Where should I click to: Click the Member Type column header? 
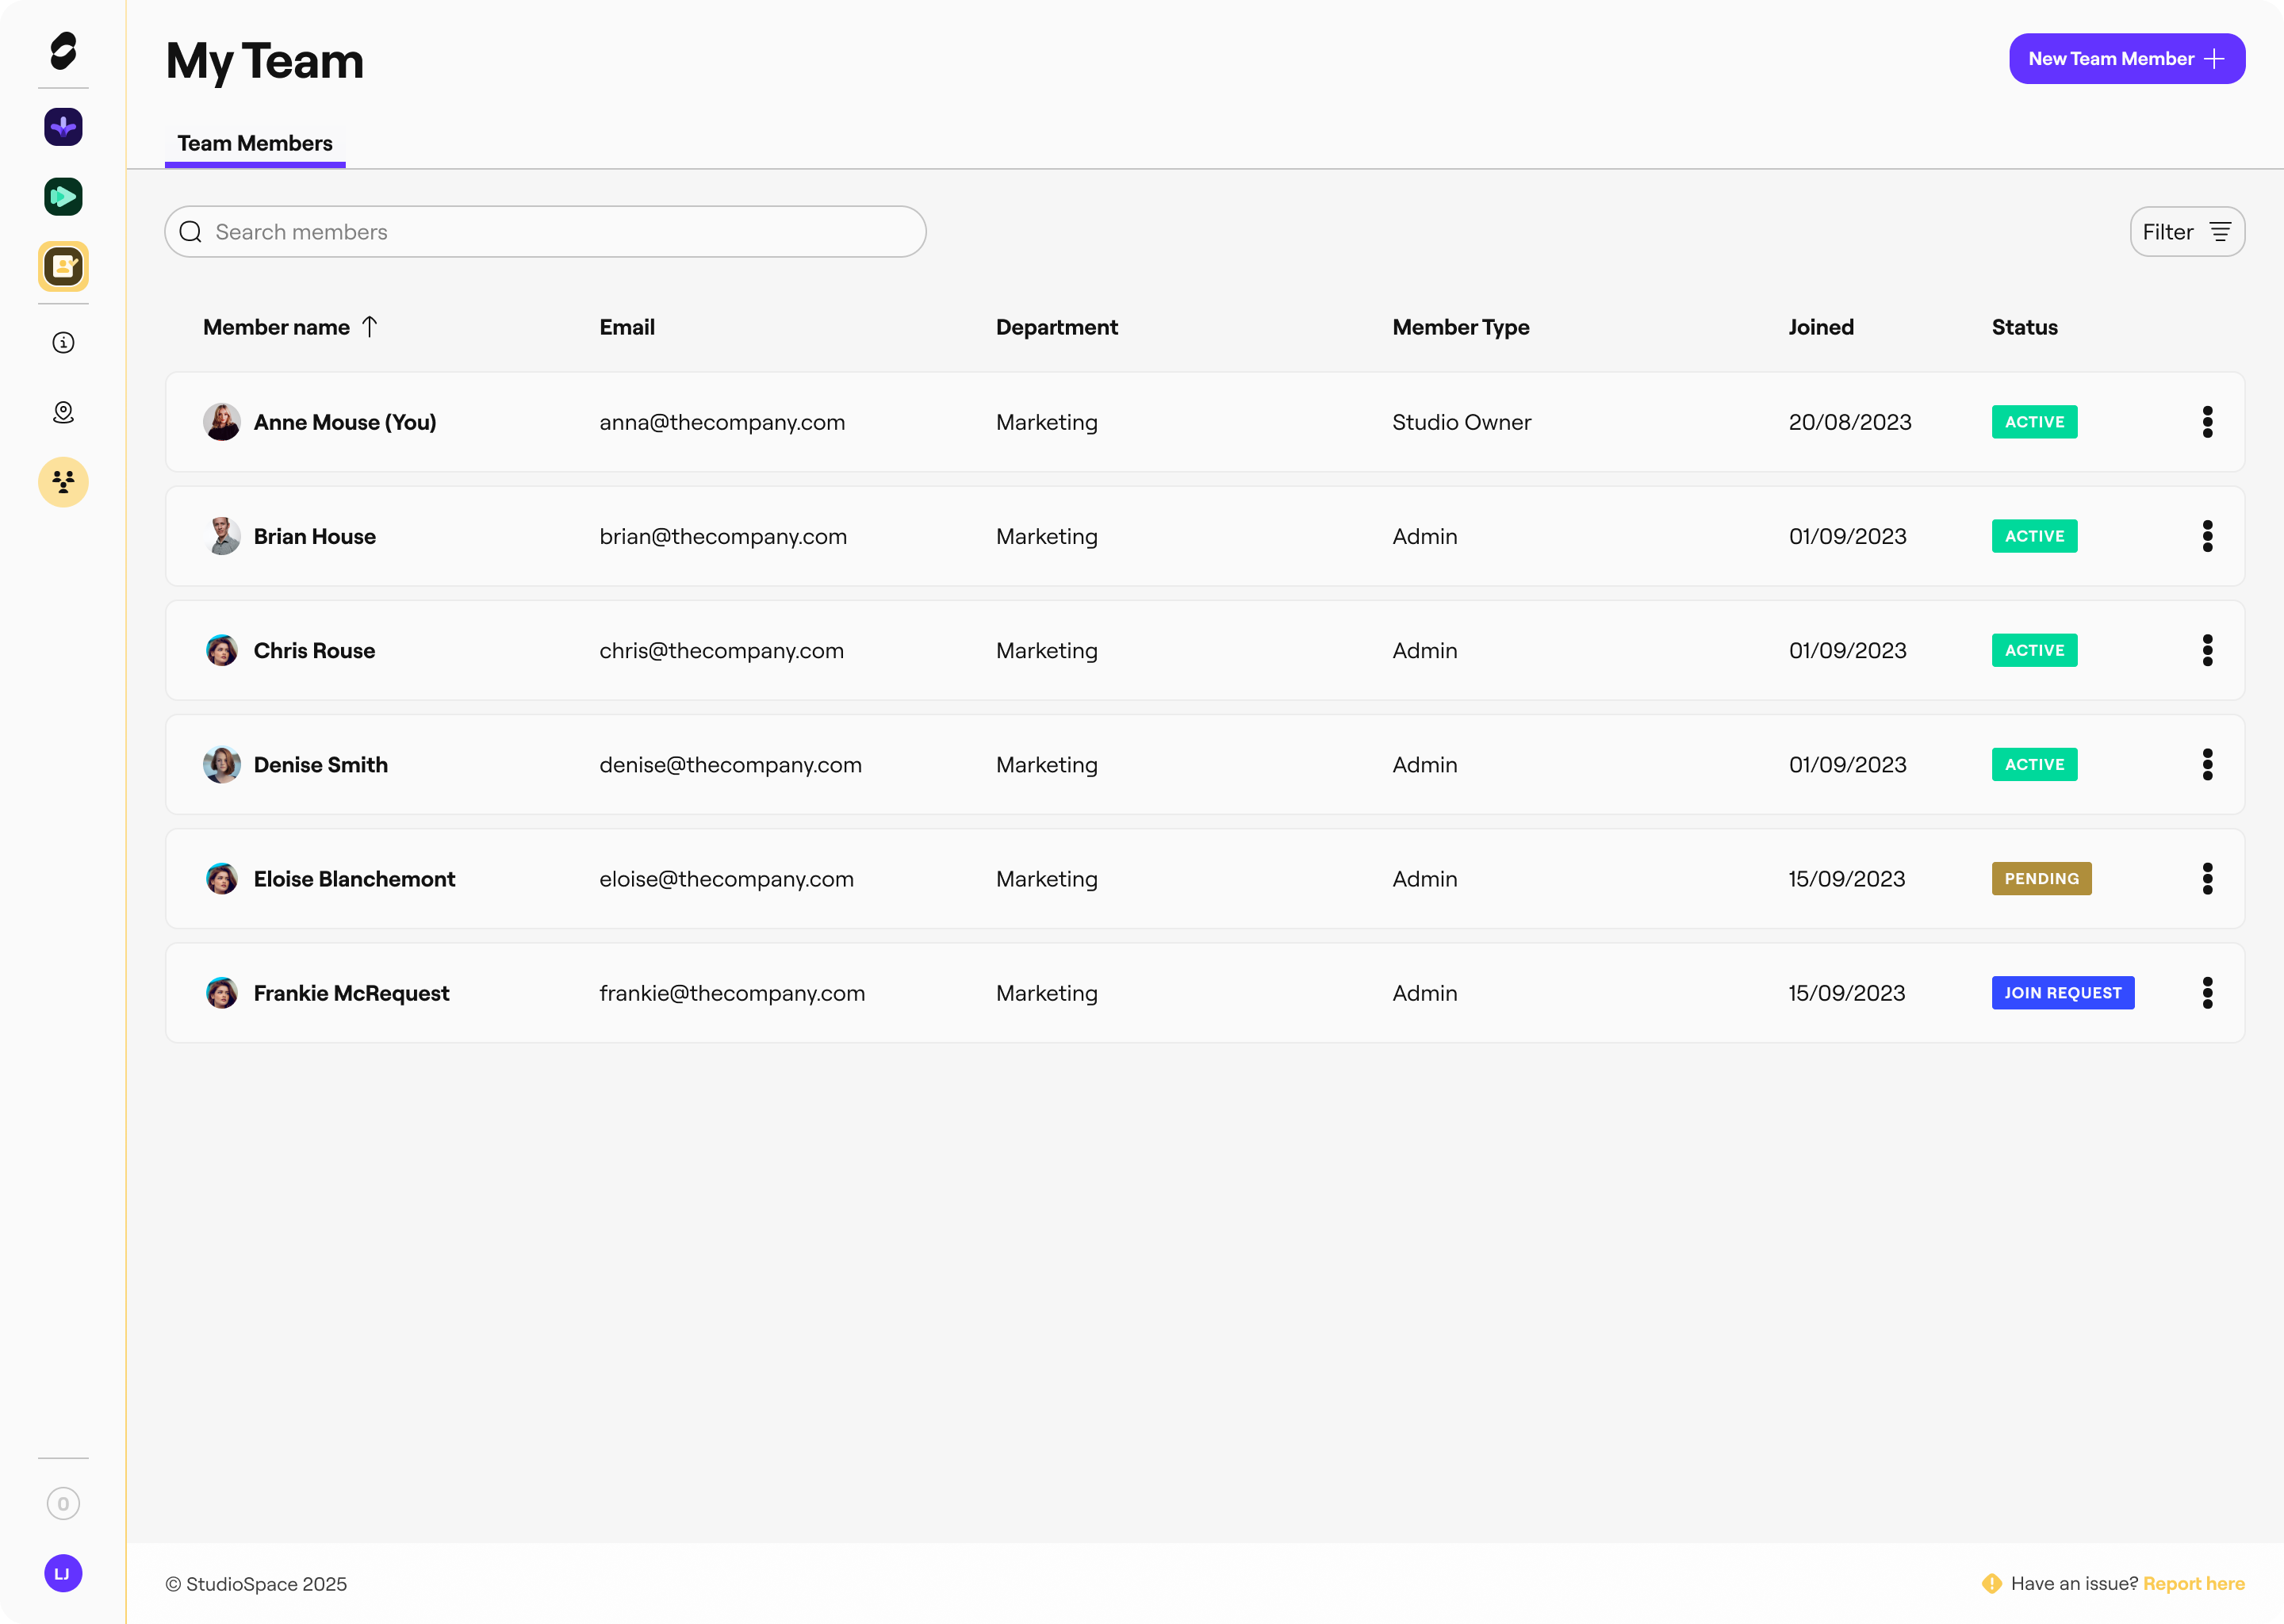pos(1461,327)
